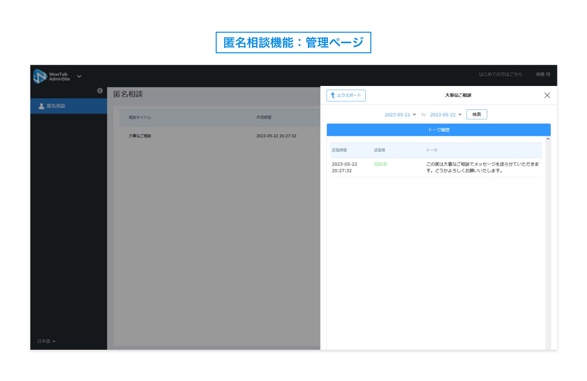The height and width of the screenshot is (381, 587).
Task: Open the start date 2023-05-21 dropdown
Action: point(400,115)
